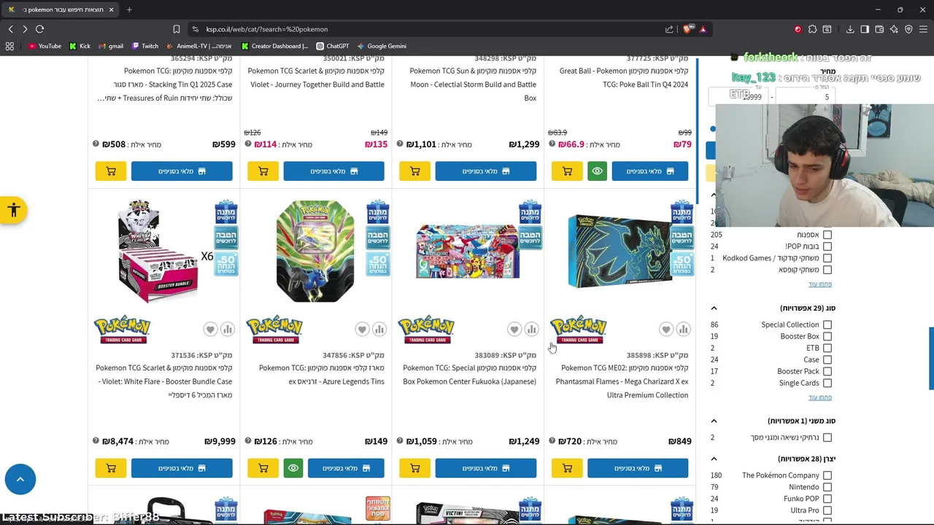The width and height of the screenshot is (934, 525).
Task: Check the Special Collection filter
Action: (x=827, y=324)
